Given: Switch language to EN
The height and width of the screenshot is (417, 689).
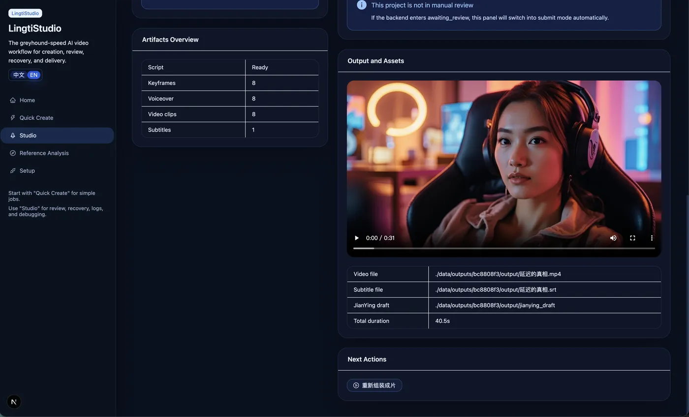Looking at the screenshot, I should point(33,75).
